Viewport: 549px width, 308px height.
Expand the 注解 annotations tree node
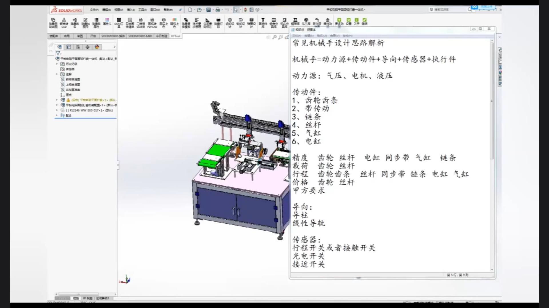(x=57, y=74)
